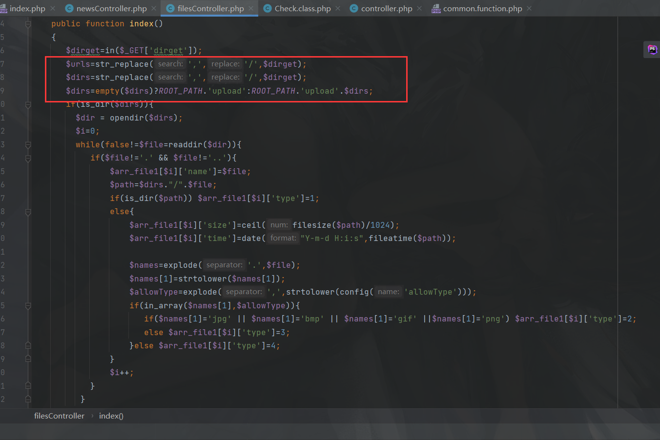The width and height of the screenshot is (660, 440).
Task: Click the $i=0; statement
Action: [87, 131]
